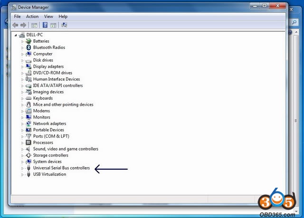This screenshot has width=304, height=218.
Task: Select the Universal Serial Bus controllers label
Action: tap(61, 168)
